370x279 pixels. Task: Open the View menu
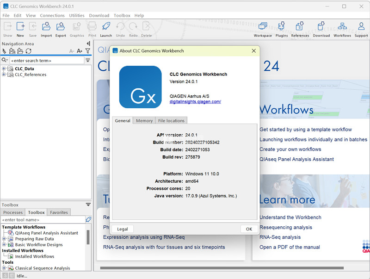[x=31, y=15]
